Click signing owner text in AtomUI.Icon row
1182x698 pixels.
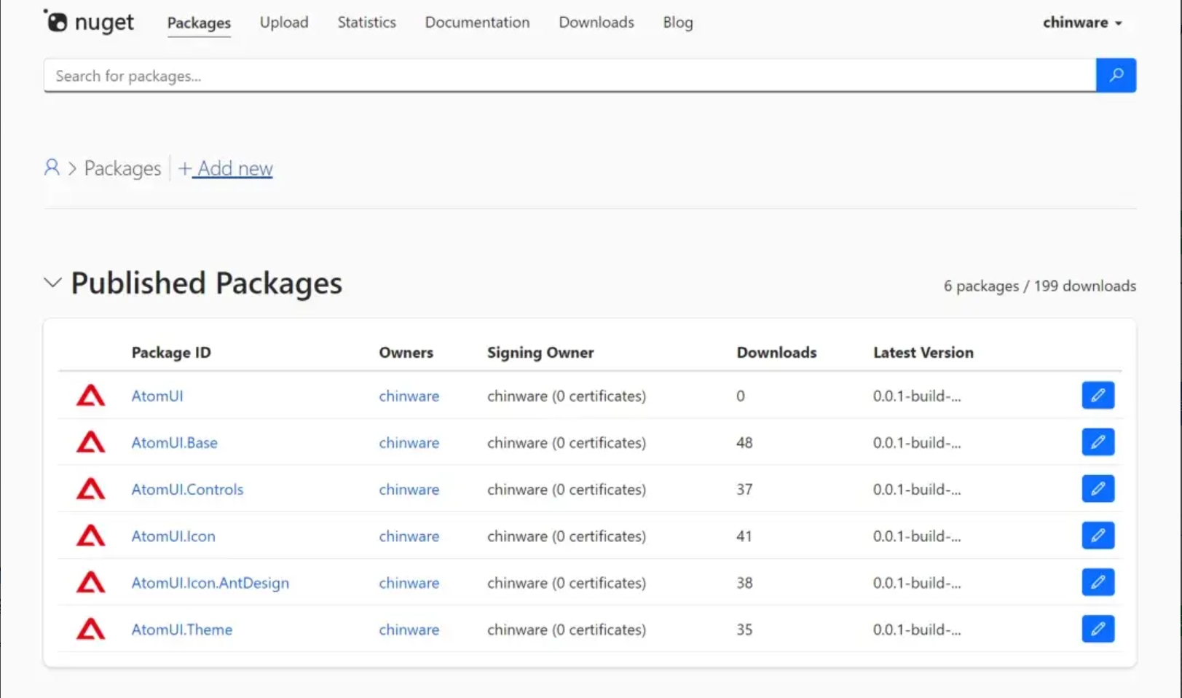[567, 536]
